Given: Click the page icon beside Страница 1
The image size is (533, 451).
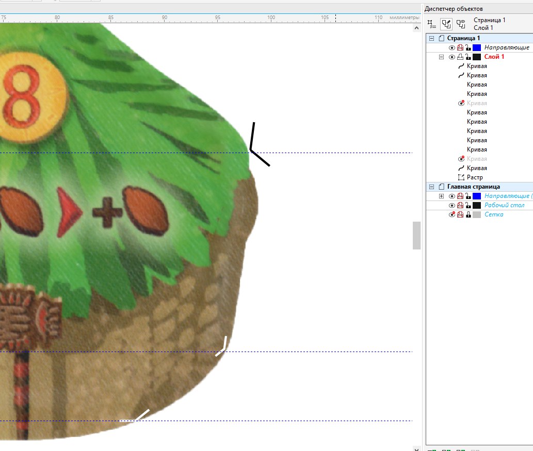Looking at the screenshot, I should pyautogui.click(x=441, y=38).
